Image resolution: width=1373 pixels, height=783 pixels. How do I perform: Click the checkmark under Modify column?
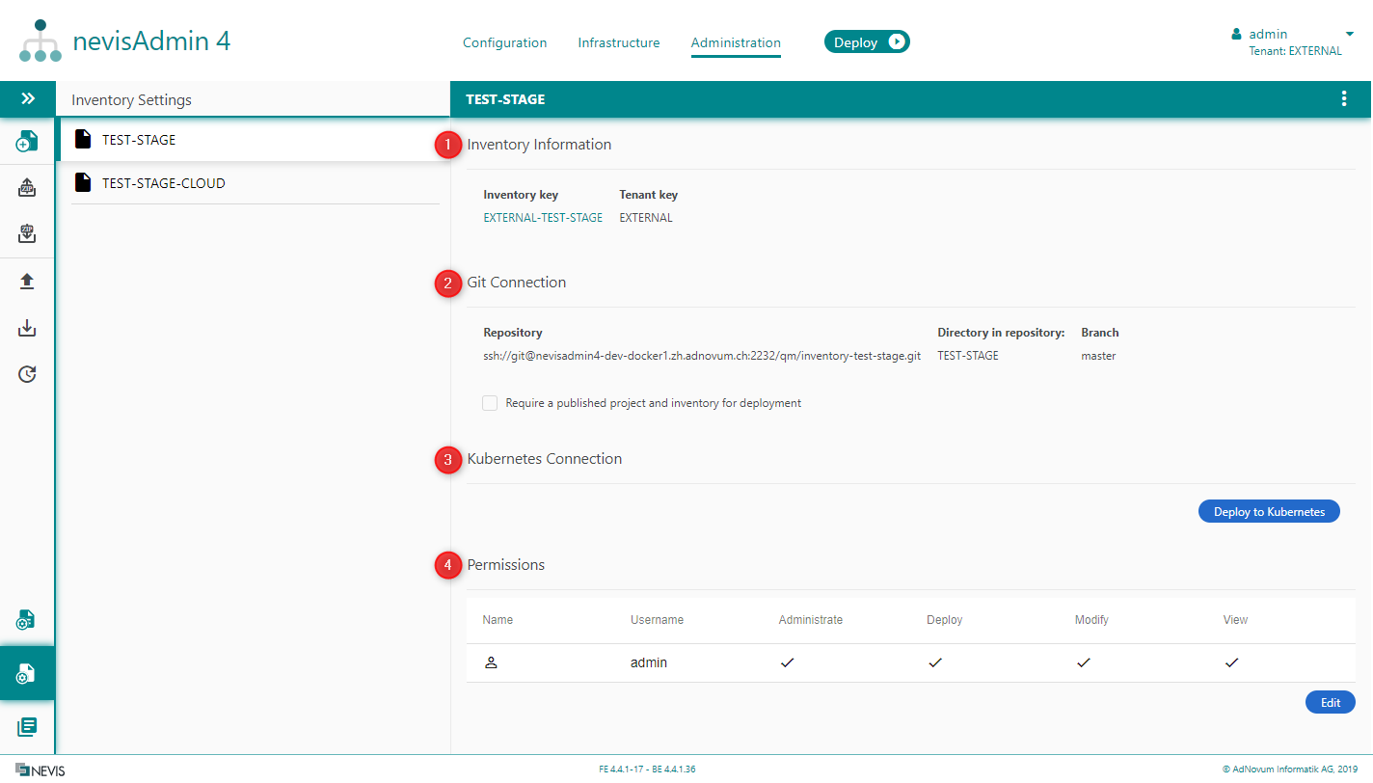[x=1083, y=662]
